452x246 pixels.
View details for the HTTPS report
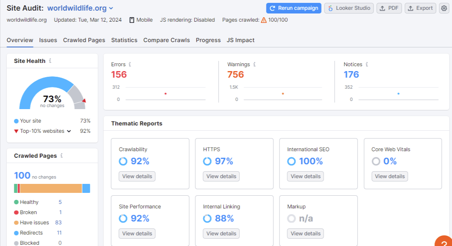[221, 177]
